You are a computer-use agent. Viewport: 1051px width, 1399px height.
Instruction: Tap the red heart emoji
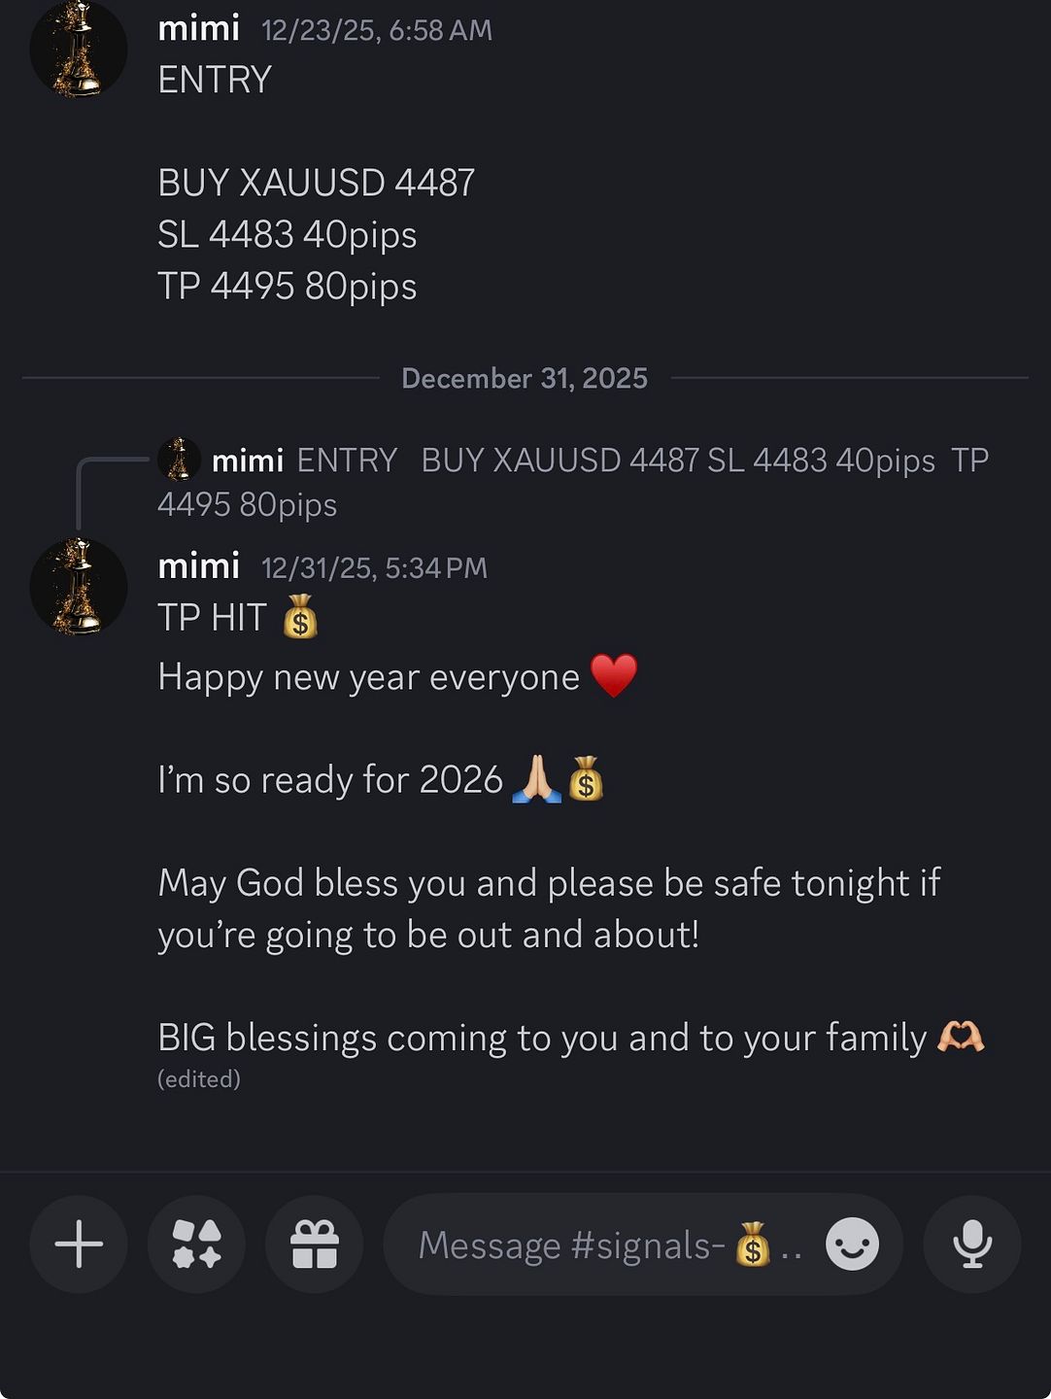pos(614,676)
